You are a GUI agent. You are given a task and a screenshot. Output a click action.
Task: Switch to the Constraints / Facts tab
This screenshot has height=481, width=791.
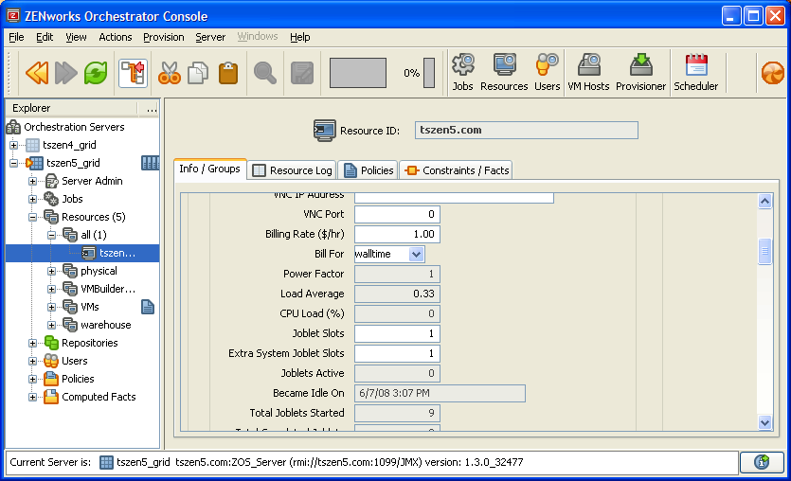coord(457,170)
